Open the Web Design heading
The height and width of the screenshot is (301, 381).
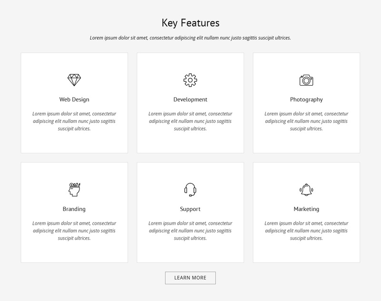[74, 100]
